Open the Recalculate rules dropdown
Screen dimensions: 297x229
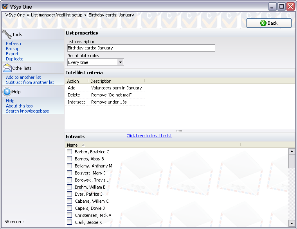[x=120, y=62]
